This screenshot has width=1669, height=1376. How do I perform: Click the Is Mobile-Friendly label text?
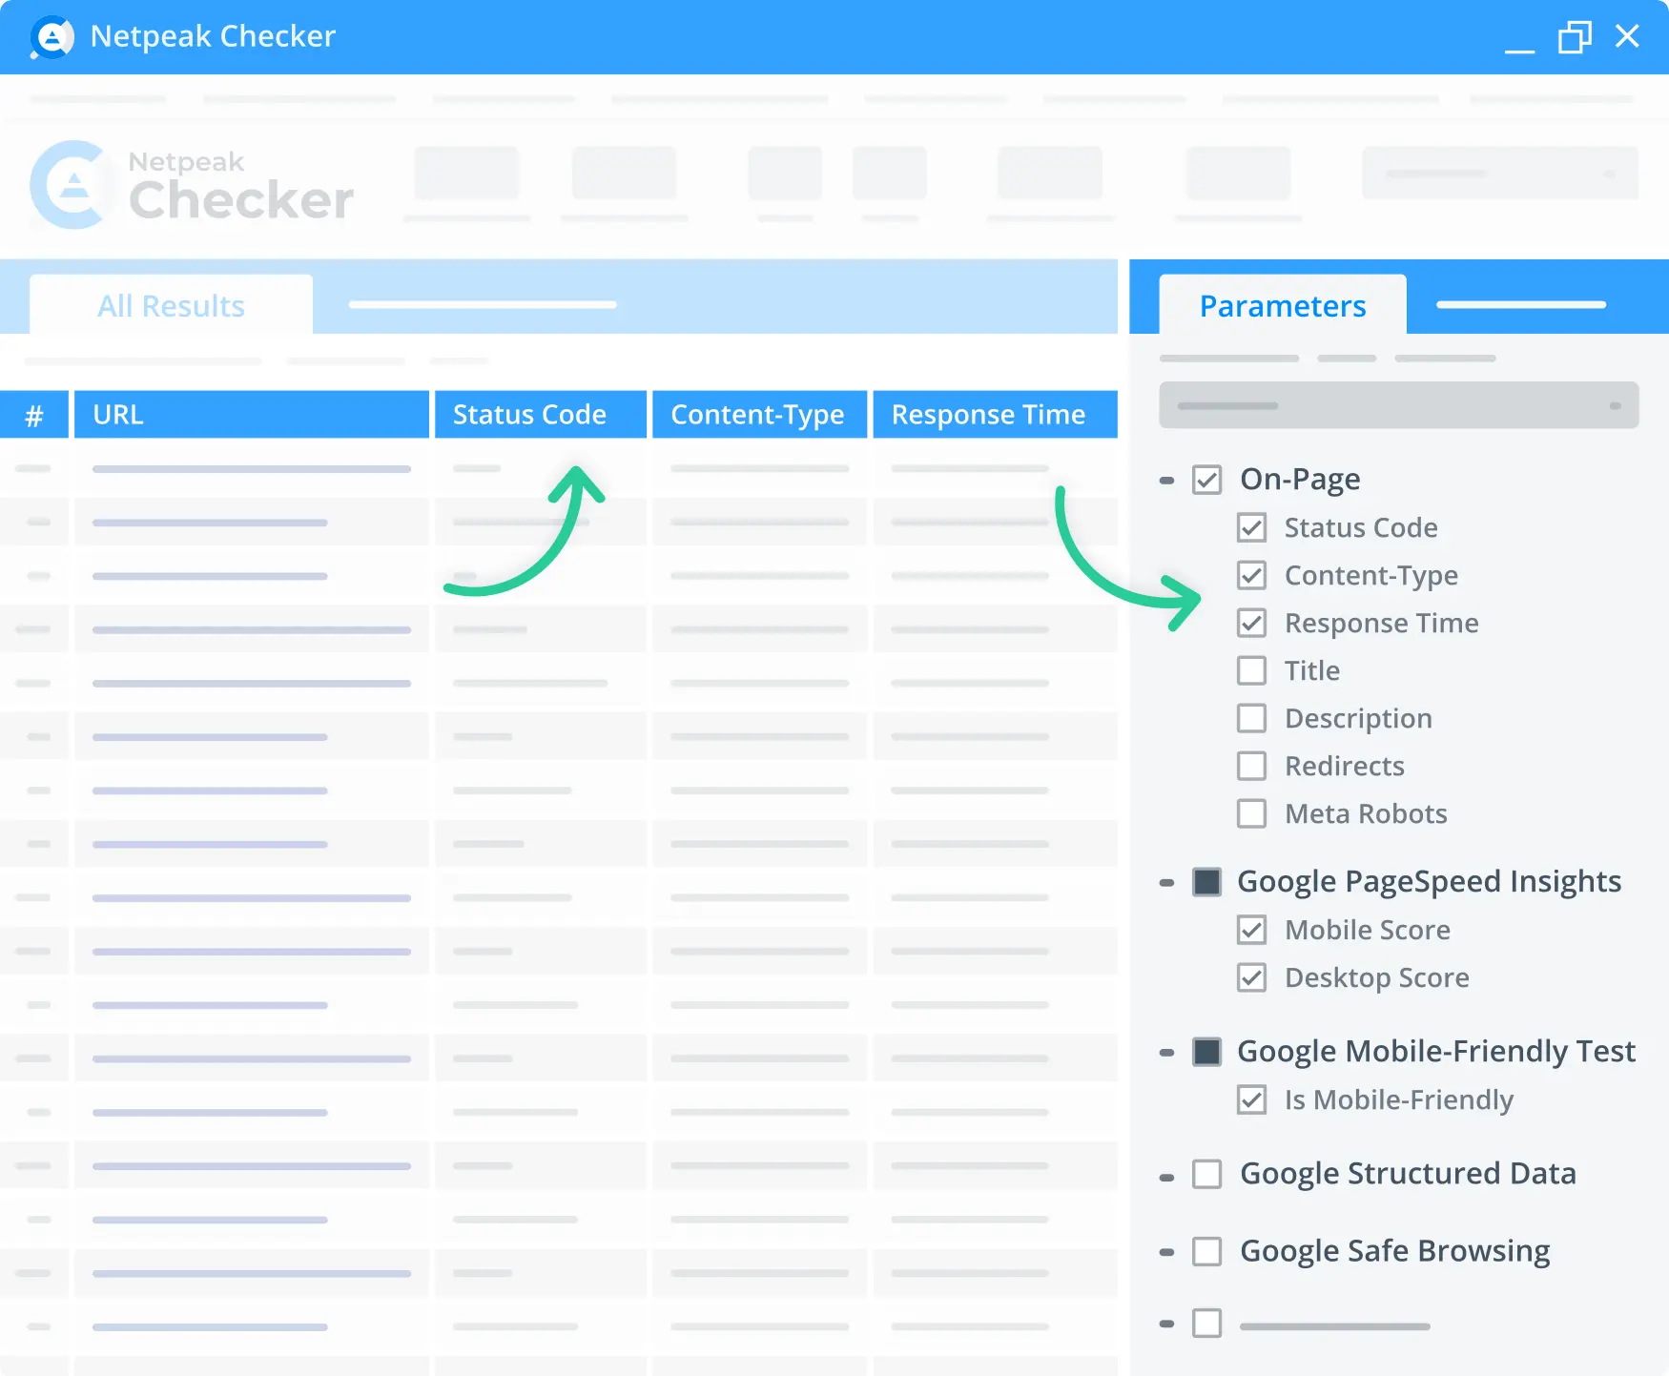(x=1399, y=1099)
